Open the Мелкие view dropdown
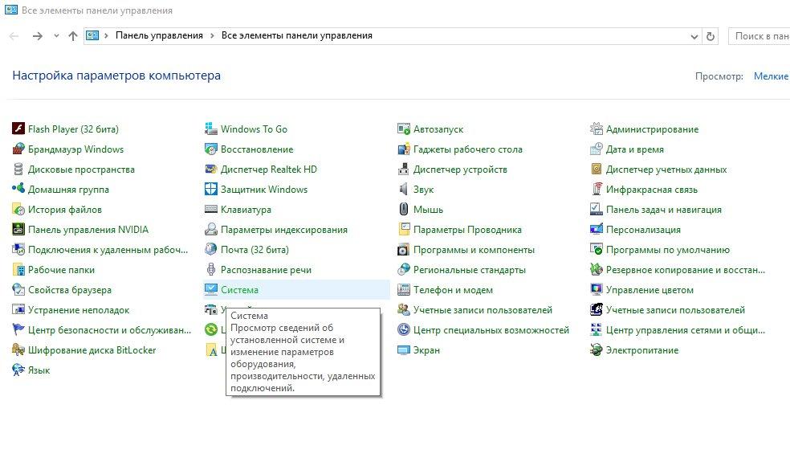This screenshot has width=790, height=474. (x=771, y=76)
